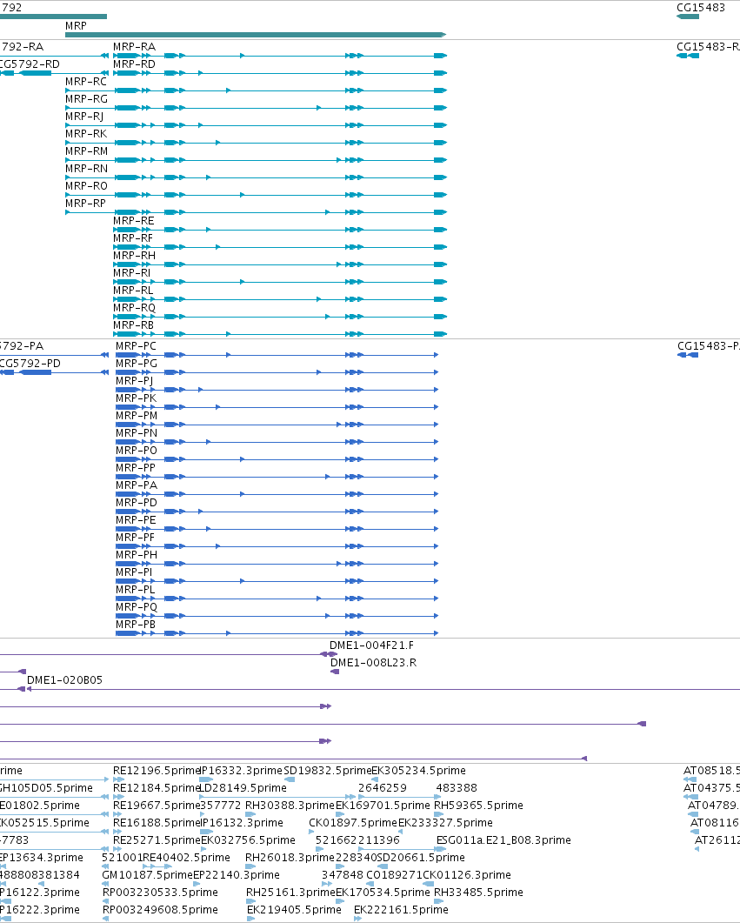This screenshot has height=923, width=740.
Task: Pick protein MRP-PA
Action: coord(137,485)
